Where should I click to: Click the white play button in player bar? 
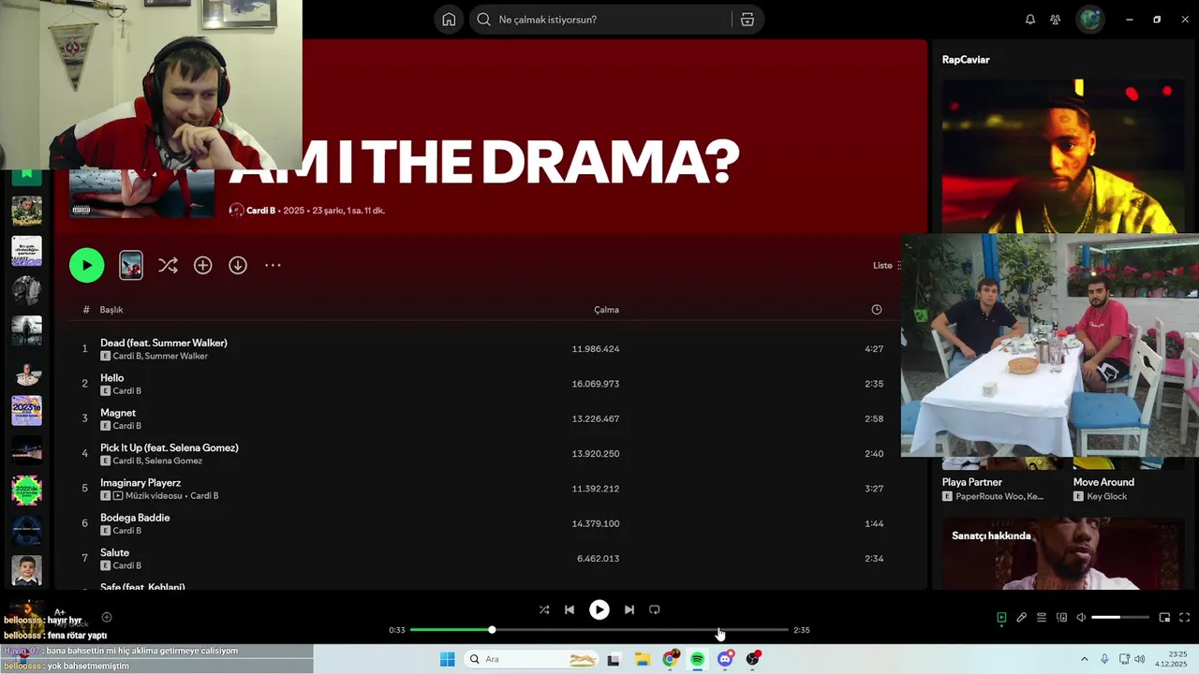(x=599, y=609)
